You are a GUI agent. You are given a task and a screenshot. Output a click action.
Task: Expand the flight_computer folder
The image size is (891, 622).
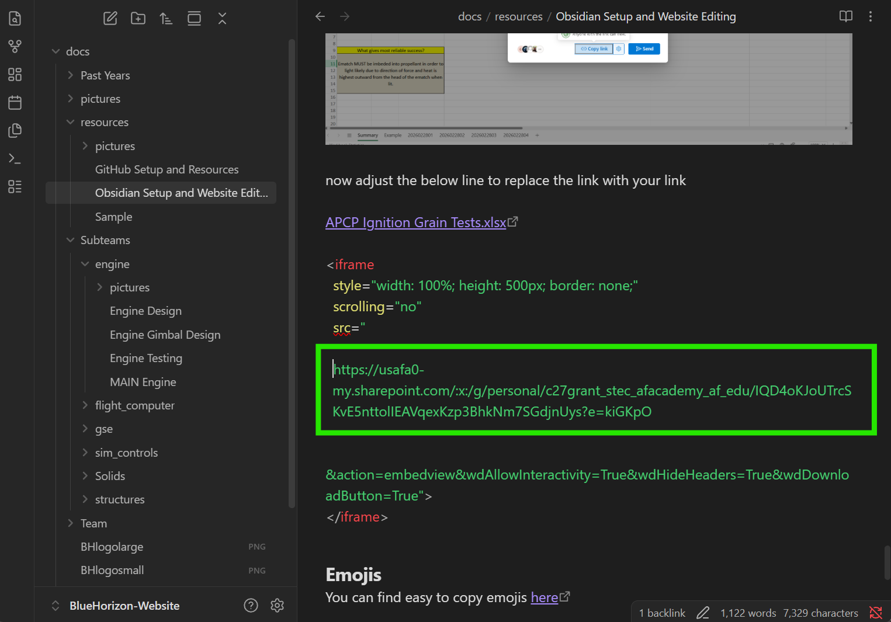coord(134,405)
